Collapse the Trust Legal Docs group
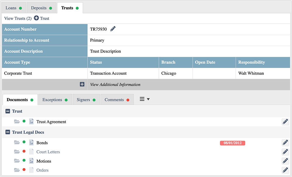This screenshot has width=292, height=177. 8,132
